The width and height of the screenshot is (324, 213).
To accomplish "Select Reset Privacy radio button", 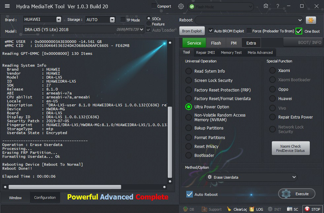I will 189,146.
